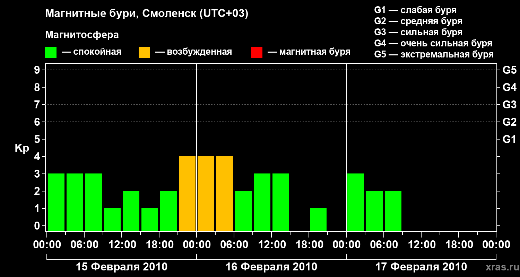The image size is (520, 277).
Task: Select the 15 February 09:00–12:00 Kp 1 bar
Action: click(112, 220)
